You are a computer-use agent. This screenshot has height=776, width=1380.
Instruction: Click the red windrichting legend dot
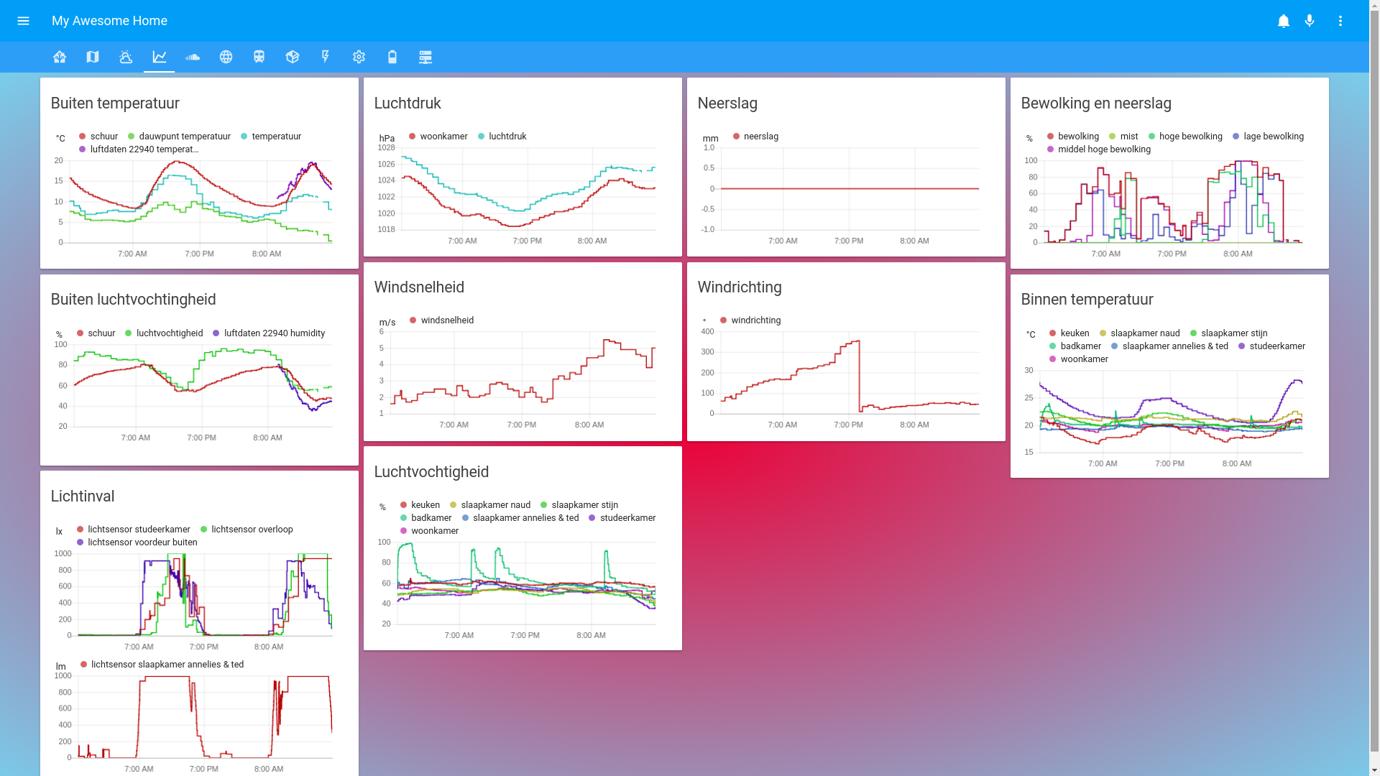pyautogui.click(x=724, y=320)
